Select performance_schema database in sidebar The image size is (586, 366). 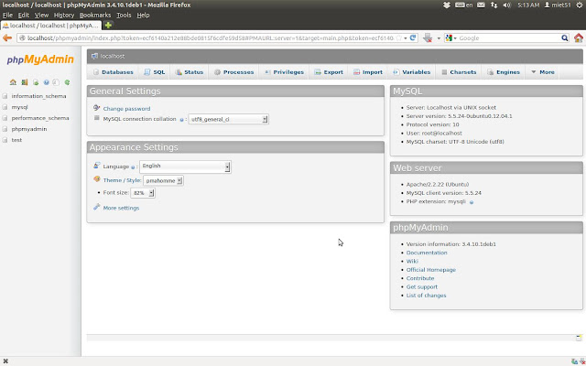pyautogui.click(x=40, y=118)
